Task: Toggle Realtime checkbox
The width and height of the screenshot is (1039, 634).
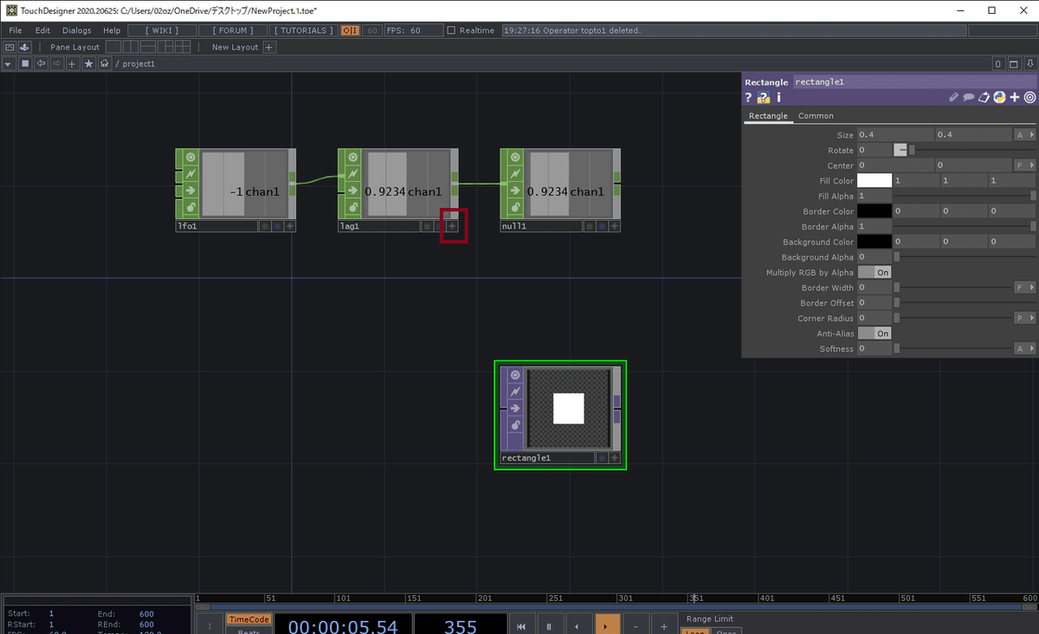Action: coord(451,30)
